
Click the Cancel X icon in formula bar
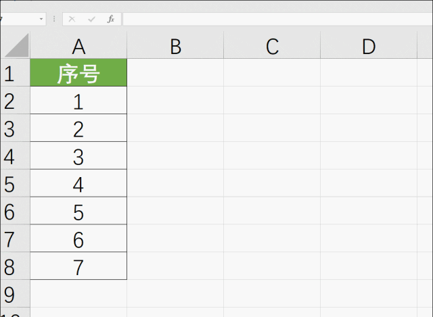[72, 19]
